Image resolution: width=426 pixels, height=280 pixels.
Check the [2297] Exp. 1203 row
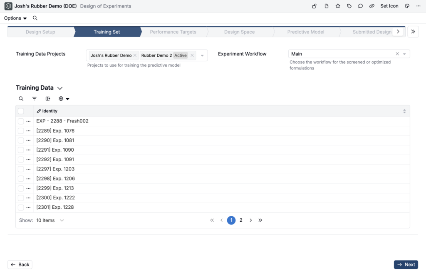(21, 169)
